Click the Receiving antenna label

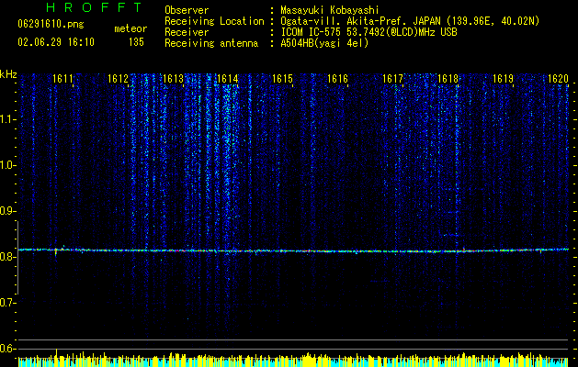[211, 43]
